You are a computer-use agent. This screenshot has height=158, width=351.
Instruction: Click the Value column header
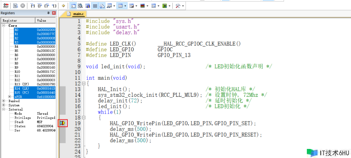click(x=42, y=21)
